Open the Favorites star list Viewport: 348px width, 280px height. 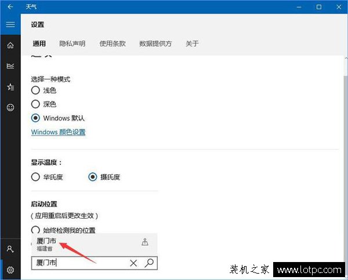coord(10,87)
